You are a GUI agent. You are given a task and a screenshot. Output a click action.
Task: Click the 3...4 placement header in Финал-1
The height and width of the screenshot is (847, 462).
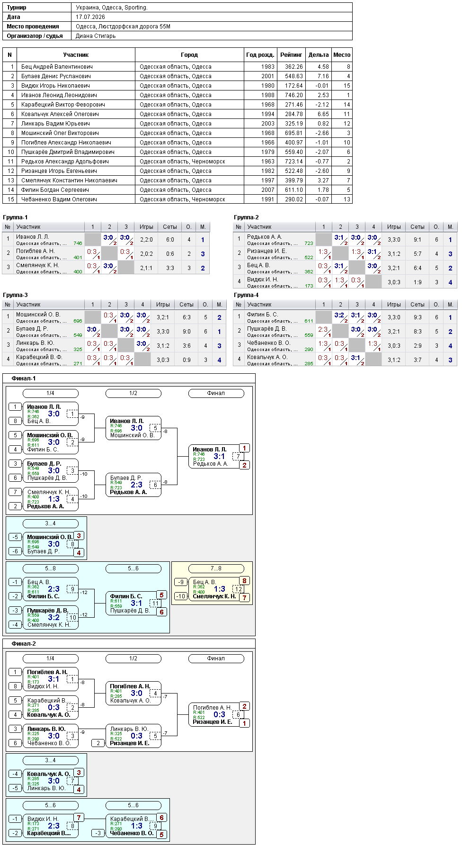tap(50, 523)
